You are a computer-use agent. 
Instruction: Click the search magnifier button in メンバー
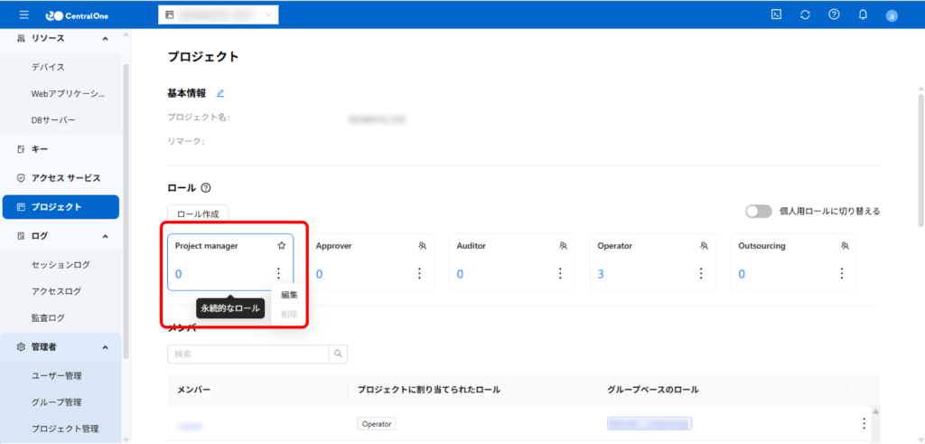point(339,354)
